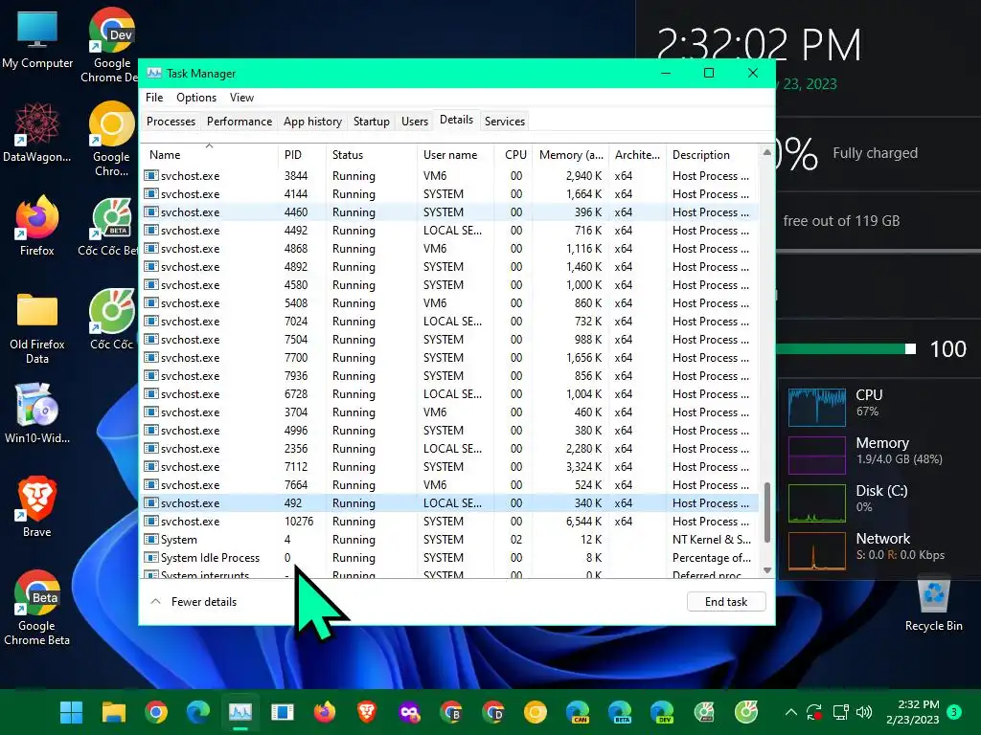
Task: Open Chrome Beta from the taskbar
Action: (451, 712)
